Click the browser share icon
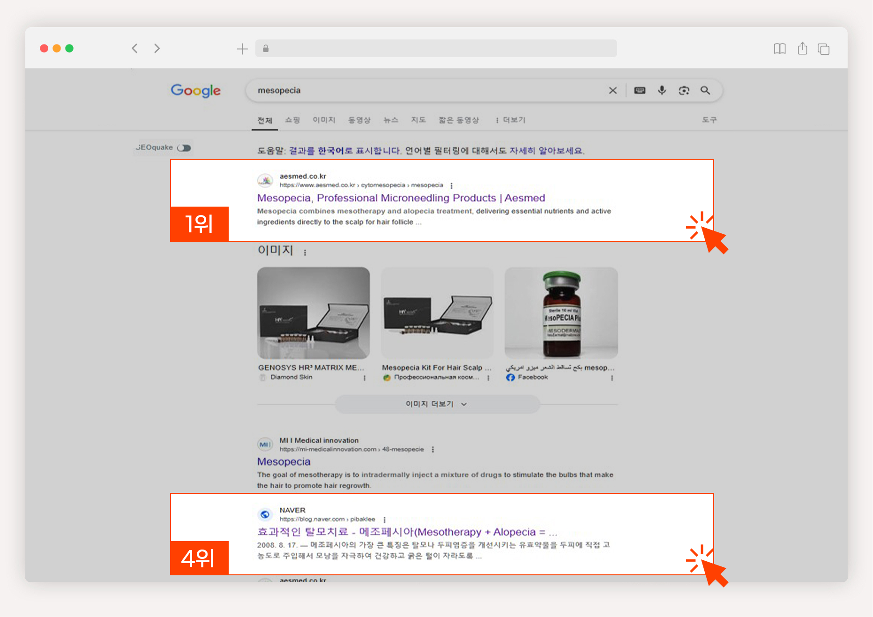 pyautogui.click(x=802, y=48)
